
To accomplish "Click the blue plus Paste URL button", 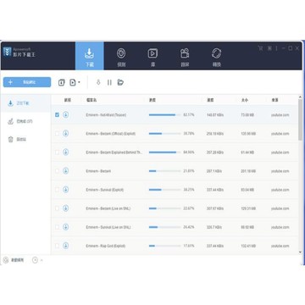I will [x=27, y=82].
